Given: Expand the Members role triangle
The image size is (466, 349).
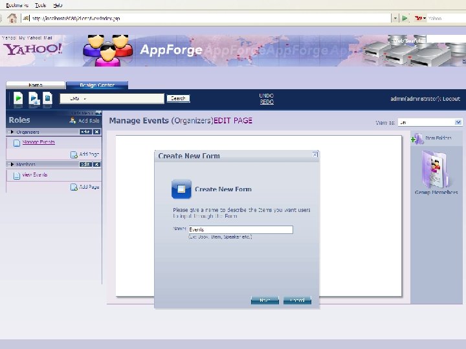Looking at the screenshot, I should 12,164.
